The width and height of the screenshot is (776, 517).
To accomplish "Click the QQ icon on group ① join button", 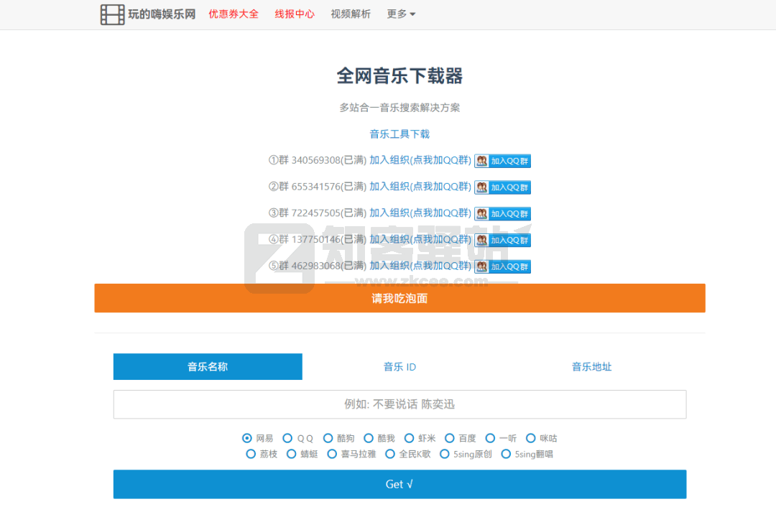I will [481, 160].
